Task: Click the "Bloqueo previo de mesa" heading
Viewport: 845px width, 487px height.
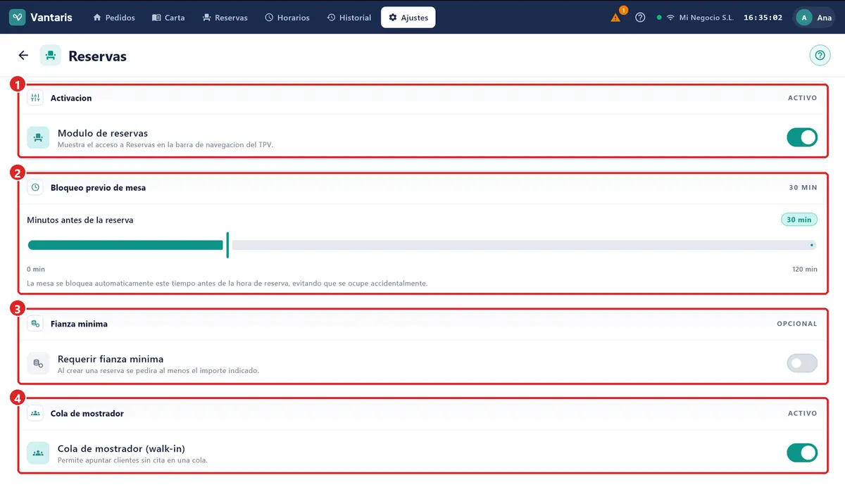Action: coord(99,188)
